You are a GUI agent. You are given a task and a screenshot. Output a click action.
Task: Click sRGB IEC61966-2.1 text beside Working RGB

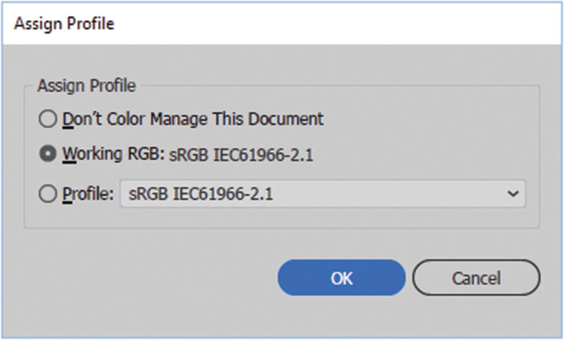tap(241, 155)
